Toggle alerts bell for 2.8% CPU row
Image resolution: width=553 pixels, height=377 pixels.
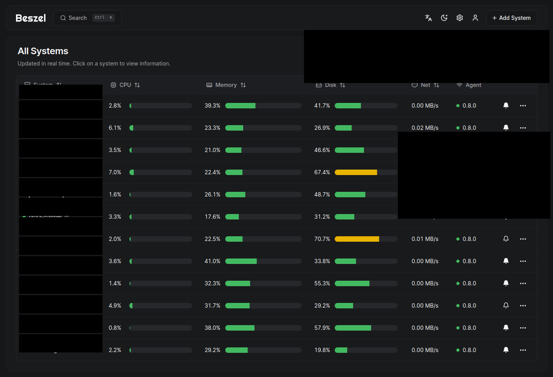pos(506,106)
